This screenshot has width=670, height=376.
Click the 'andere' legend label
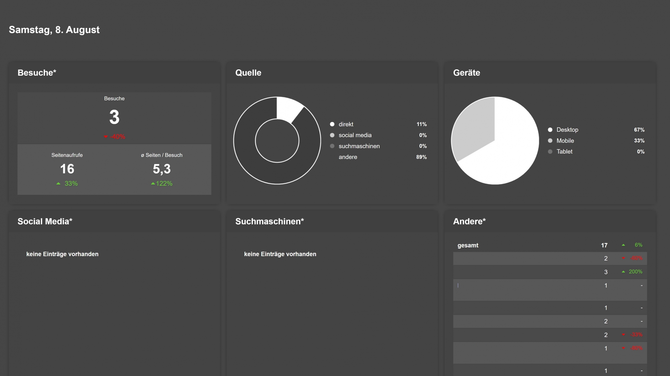coord(348,157)
